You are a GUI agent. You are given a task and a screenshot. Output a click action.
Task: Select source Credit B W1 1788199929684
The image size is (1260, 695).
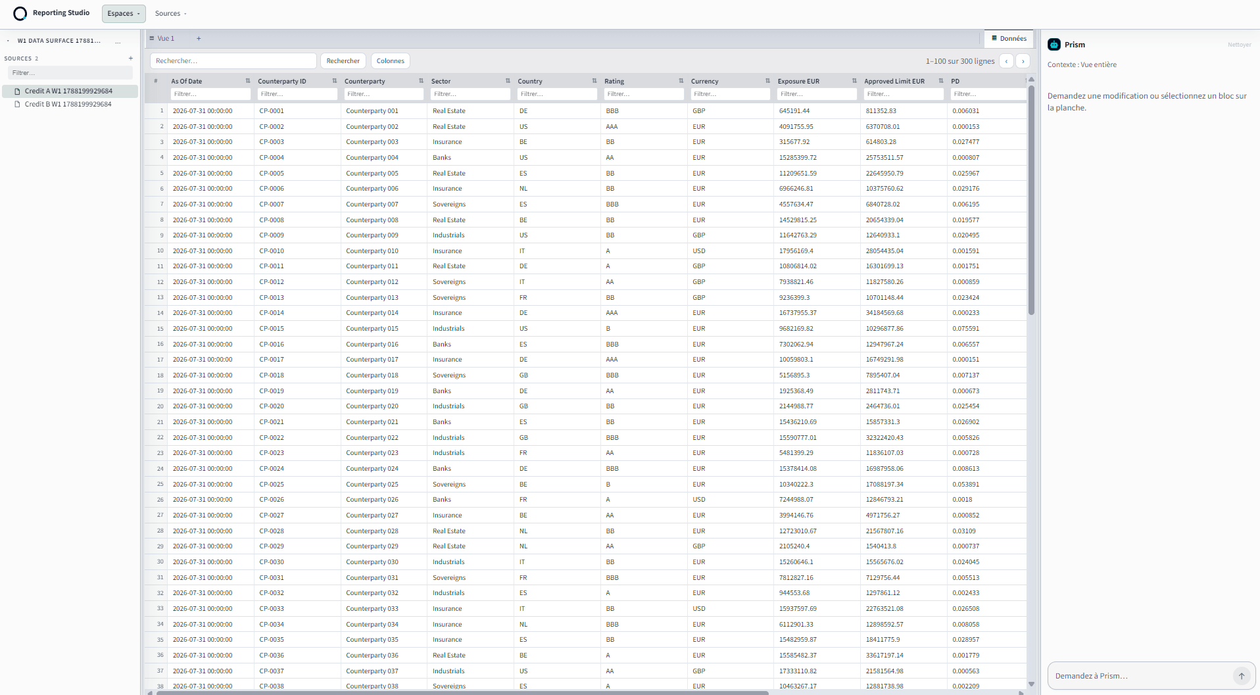coord(70,105)
